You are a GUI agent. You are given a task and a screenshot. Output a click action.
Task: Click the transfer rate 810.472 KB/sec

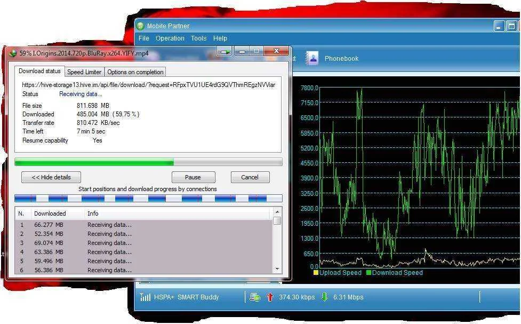click(98, 123)
